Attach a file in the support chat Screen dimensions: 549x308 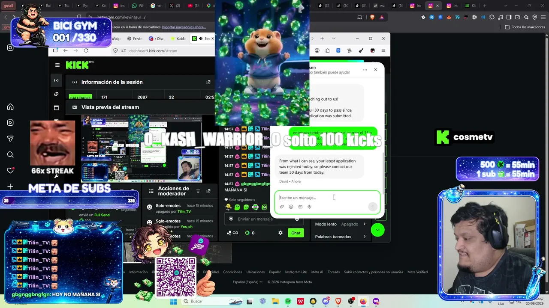tap(282, 207)
